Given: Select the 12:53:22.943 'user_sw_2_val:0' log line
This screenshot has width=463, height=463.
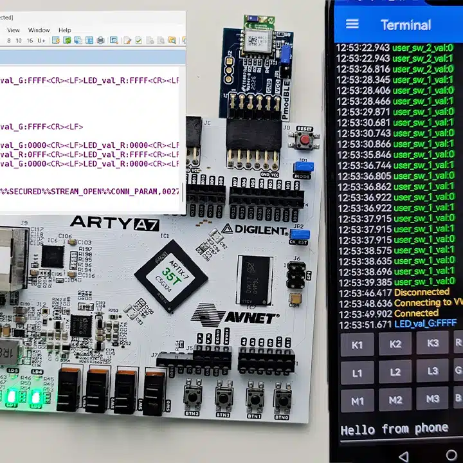Looking at the screenshot, I should (x=395, y=48).
